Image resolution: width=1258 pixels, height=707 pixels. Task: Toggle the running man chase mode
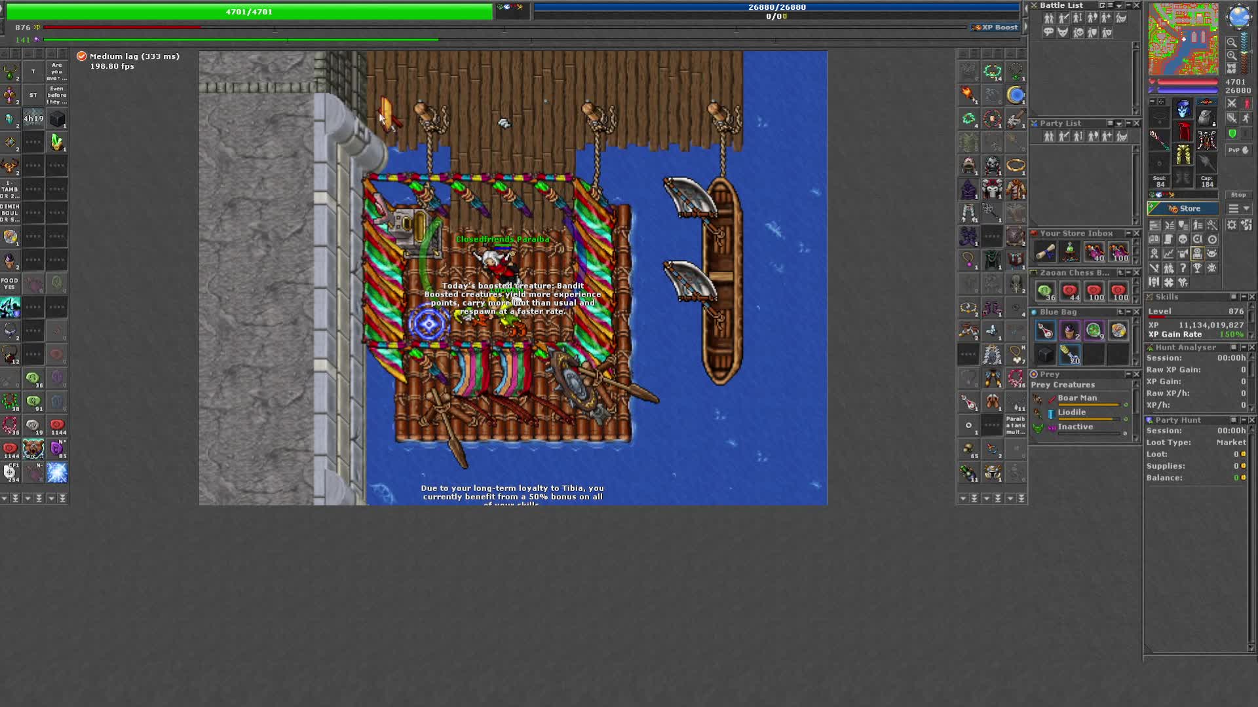(1246, 118)
